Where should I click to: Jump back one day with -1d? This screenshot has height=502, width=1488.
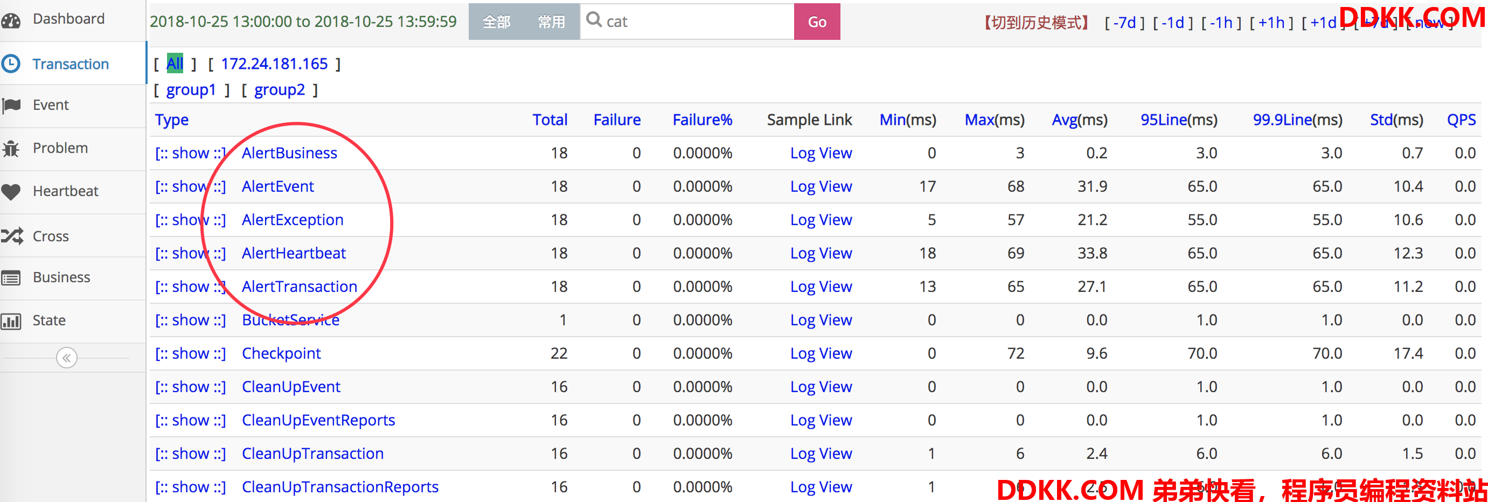[1173, 23]
